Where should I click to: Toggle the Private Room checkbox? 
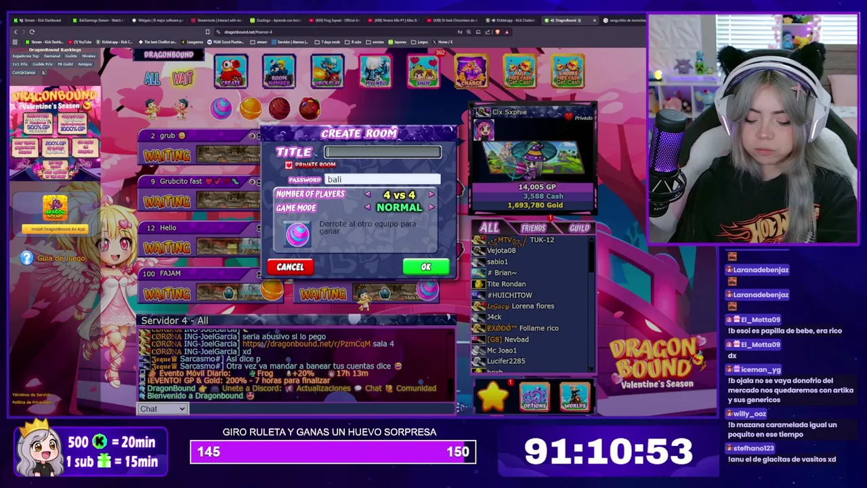click(289, 165)
